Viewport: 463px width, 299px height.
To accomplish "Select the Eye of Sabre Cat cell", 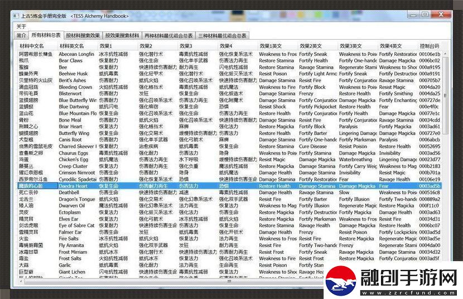I will tap(78, 225).
